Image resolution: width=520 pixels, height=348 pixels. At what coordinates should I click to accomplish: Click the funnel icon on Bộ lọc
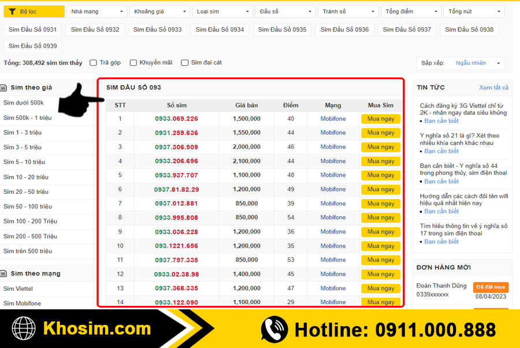(x=12, y=12)
